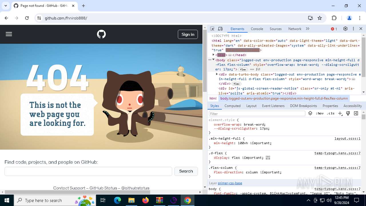The height and width of the screenshot is (206, 366).
Task: Collapse the body element node
Action: tap(213, 60)
